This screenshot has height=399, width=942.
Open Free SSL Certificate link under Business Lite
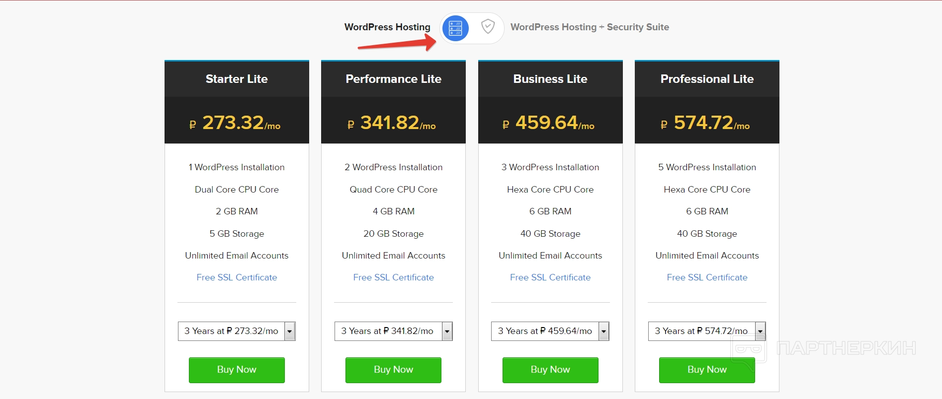(550, 277)
